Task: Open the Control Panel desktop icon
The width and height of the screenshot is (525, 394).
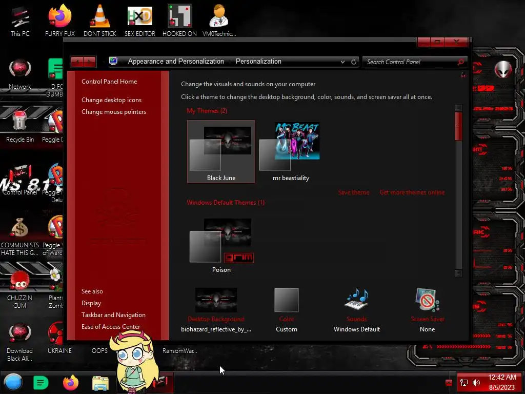Action: [20, 180]
